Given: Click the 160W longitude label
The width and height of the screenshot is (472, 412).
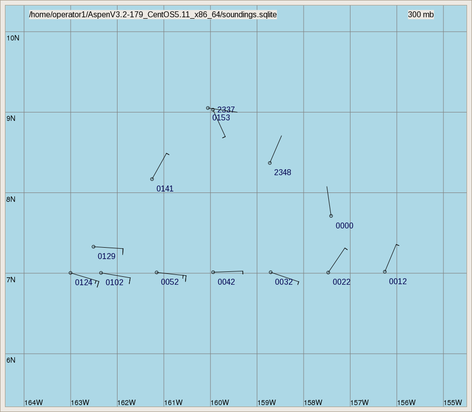Looking at the screenshot, I should click(220, 403).
